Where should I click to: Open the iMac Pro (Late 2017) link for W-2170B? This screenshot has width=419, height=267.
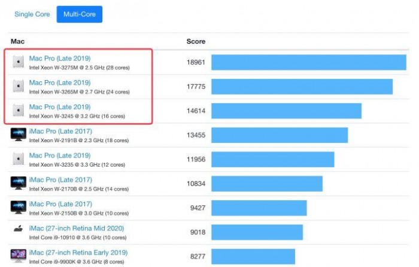60,180
